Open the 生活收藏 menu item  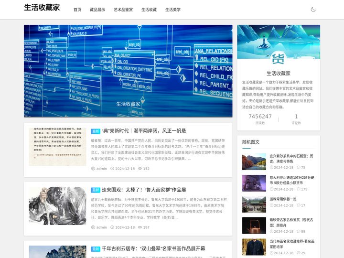pos(149,10)
